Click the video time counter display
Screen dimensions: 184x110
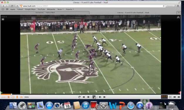tap(164, 97)
